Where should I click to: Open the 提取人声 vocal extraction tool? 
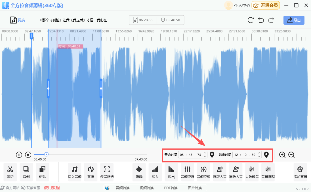220,172
